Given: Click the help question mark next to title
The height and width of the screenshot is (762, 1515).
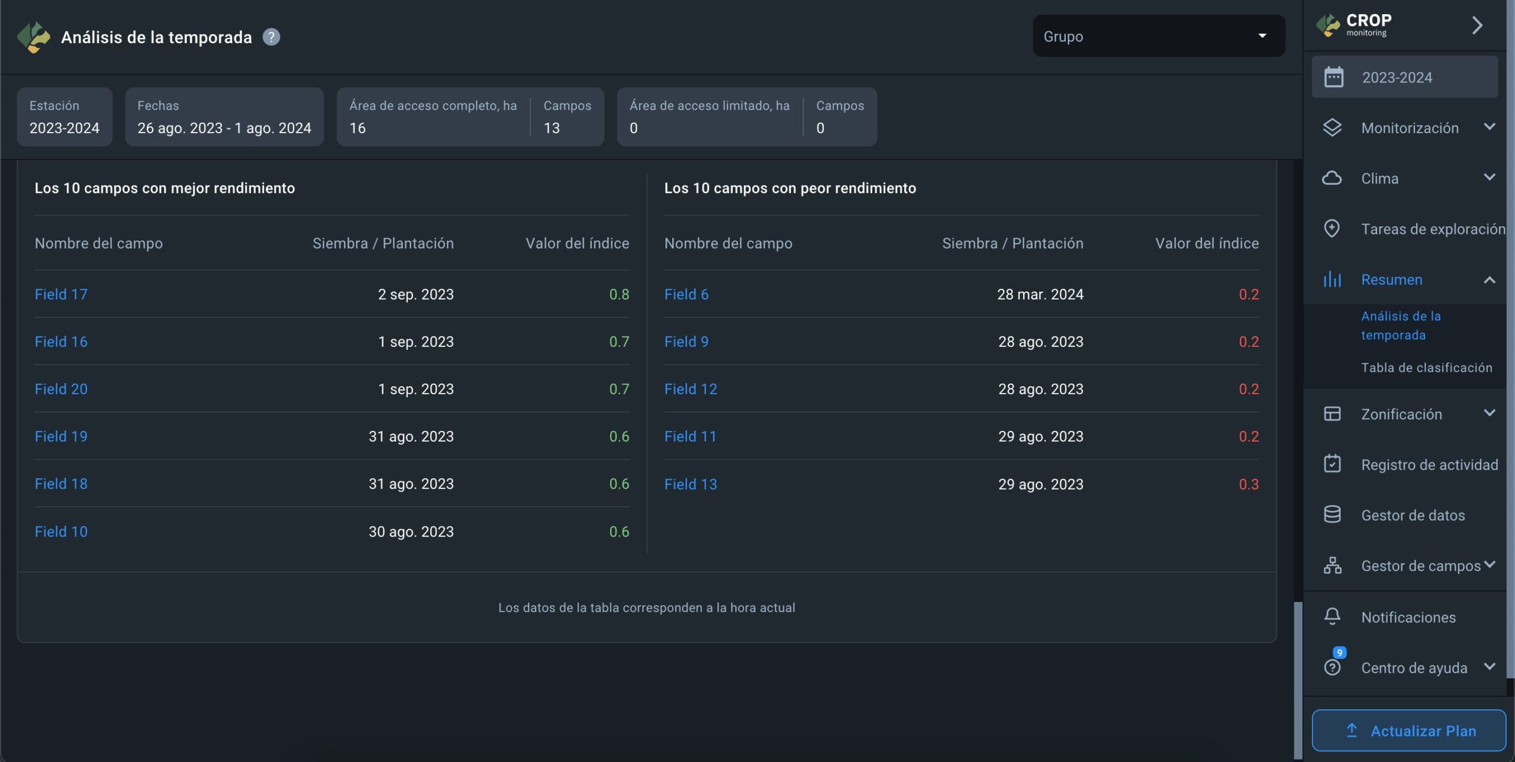Looking at the screenshot, I should (x=271, y=37).
